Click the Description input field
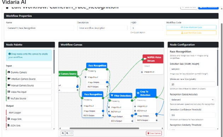 (x=102, y=28)
